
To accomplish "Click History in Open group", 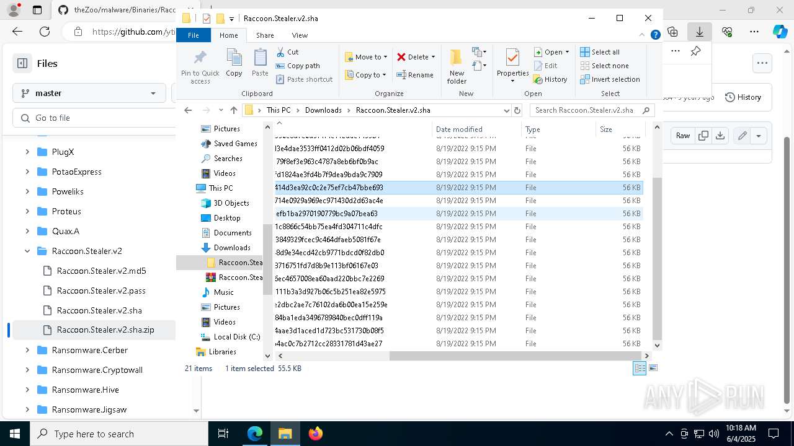I will [550, 79].
